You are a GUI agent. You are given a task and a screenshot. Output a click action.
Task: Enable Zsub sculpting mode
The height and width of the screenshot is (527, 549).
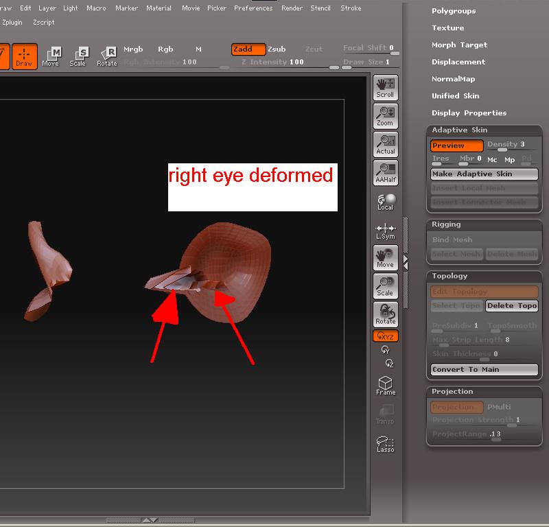[x=277, y=49]
